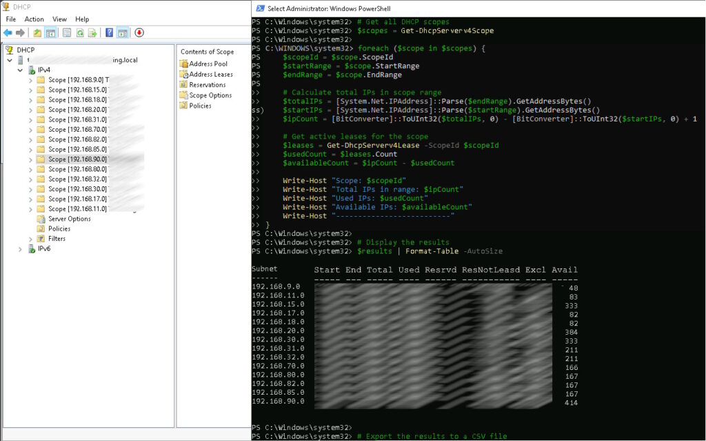Click the Forward navigation arrow
The height and width of the screenshot is (441, 706).
coord(19,32)
